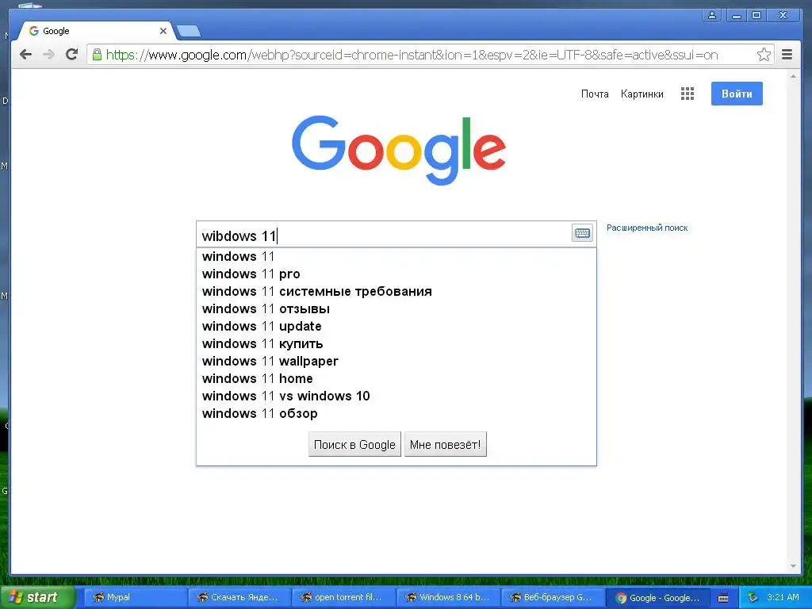Switch to Mypal taskbar window
Viewport: 812px width, 609px height.
tap(135, 598)
